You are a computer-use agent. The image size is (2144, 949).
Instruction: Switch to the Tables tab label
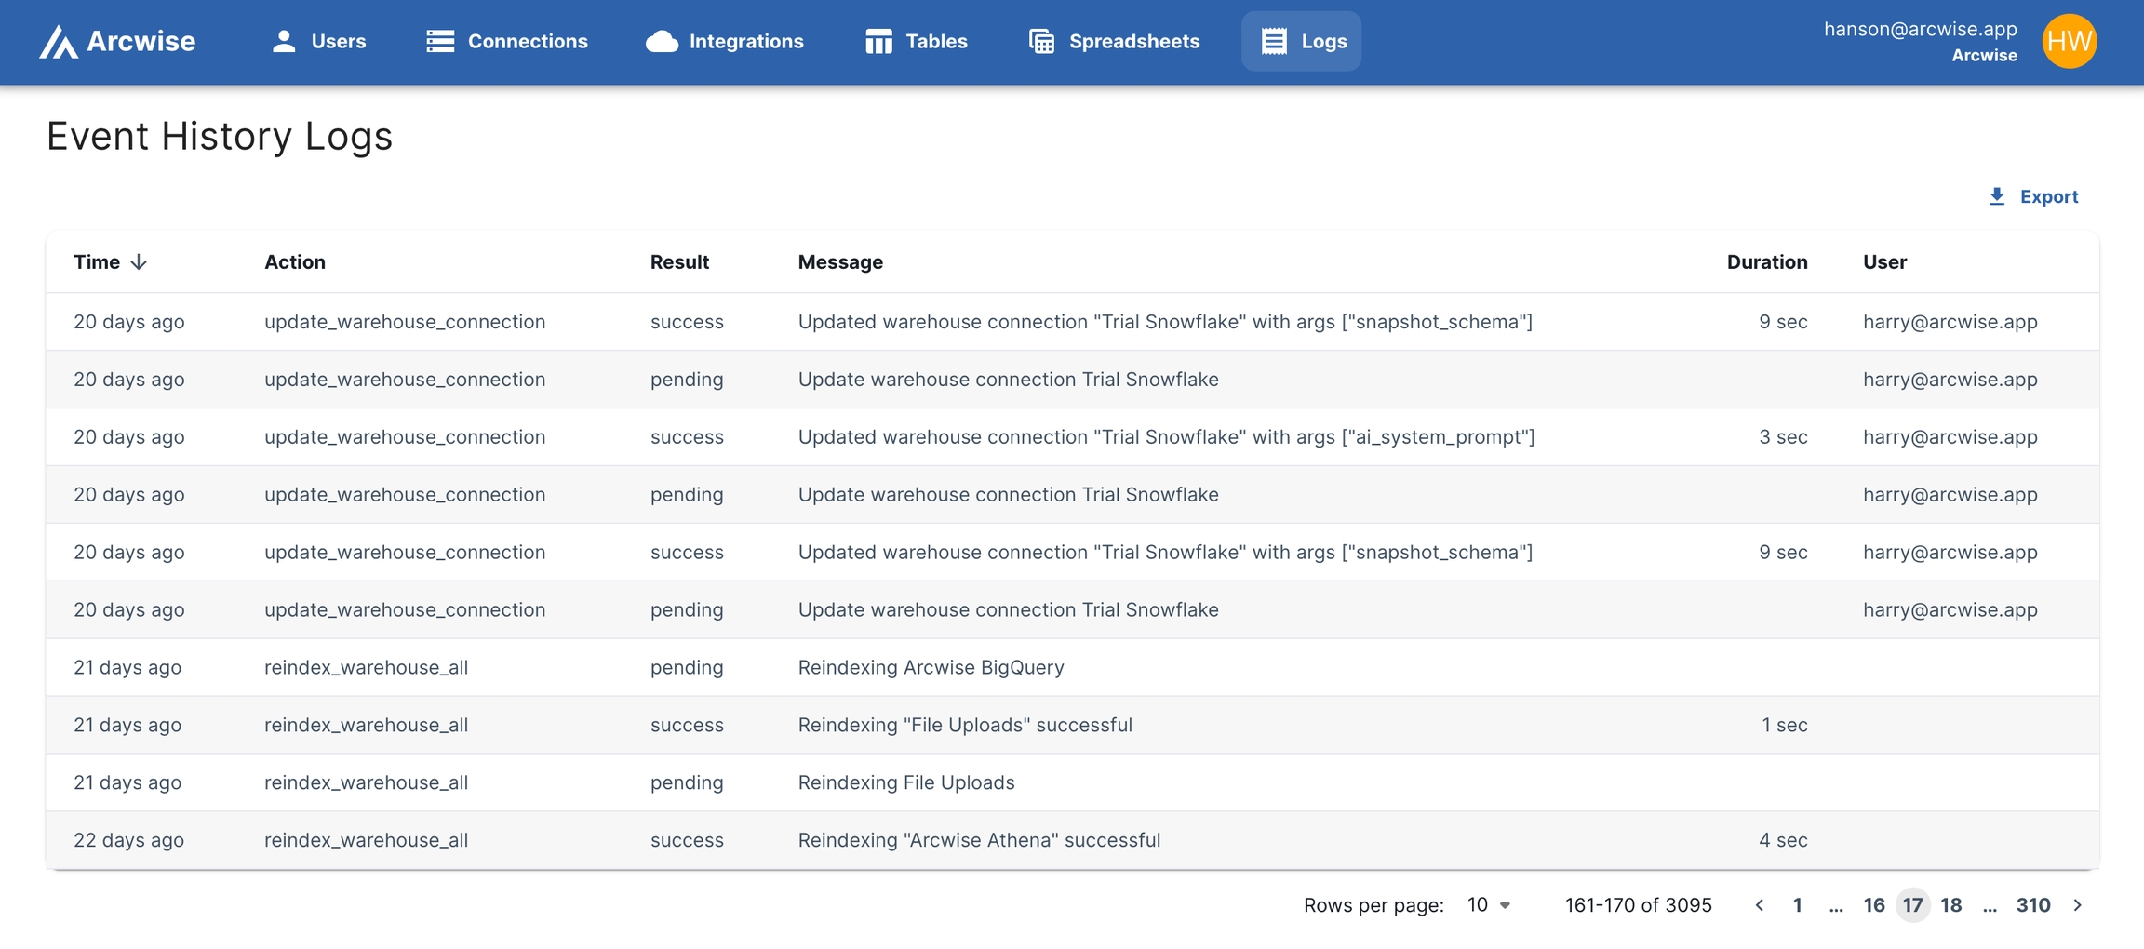[936, 41]
